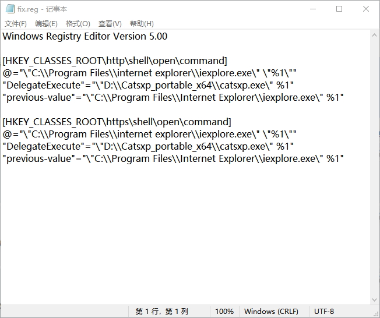380x318 pixels.
Task: Click the status bar position "第 1 行, 第 1 列"
Action: [161, 311]
